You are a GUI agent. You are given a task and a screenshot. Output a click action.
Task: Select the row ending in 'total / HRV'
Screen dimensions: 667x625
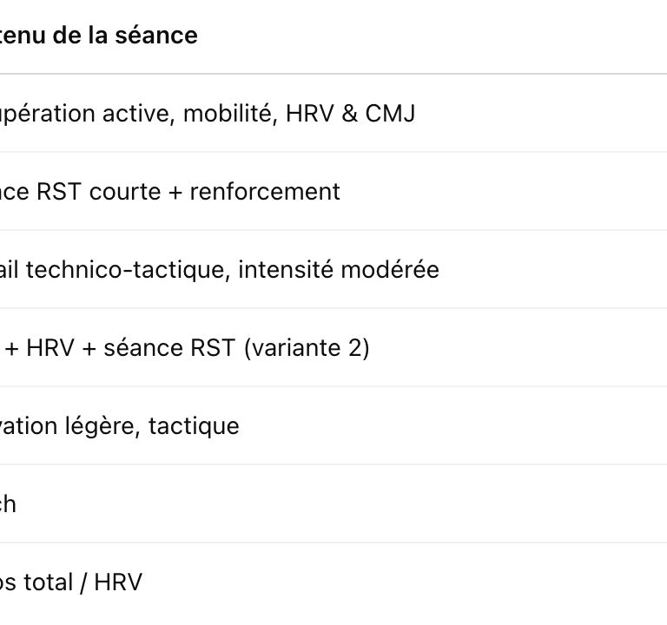(x=69, y=582)
